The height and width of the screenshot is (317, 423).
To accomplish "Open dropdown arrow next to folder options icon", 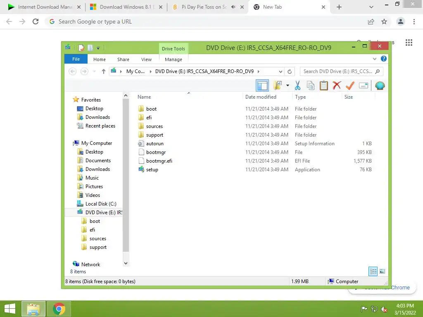I will tap(288, 86).
